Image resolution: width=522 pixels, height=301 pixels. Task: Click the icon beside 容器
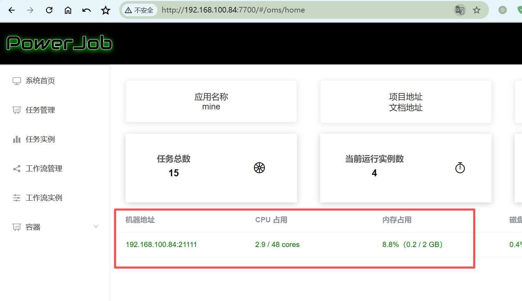point(17,227)
